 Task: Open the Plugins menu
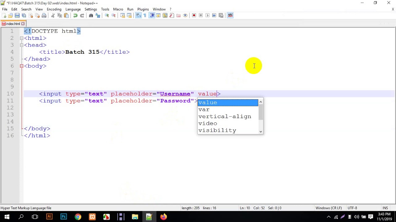click(143, 9)
